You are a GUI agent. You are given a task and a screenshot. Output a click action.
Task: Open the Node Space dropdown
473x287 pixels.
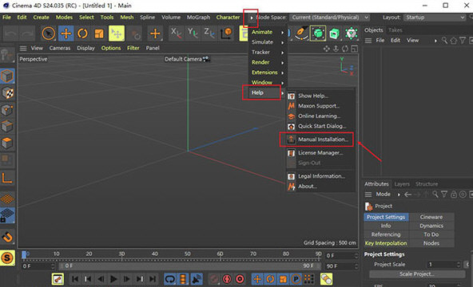(330, 18)
